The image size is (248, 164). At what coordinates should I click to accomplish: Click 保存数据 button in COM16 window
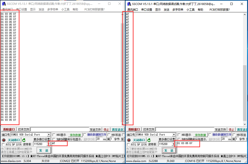200,135
